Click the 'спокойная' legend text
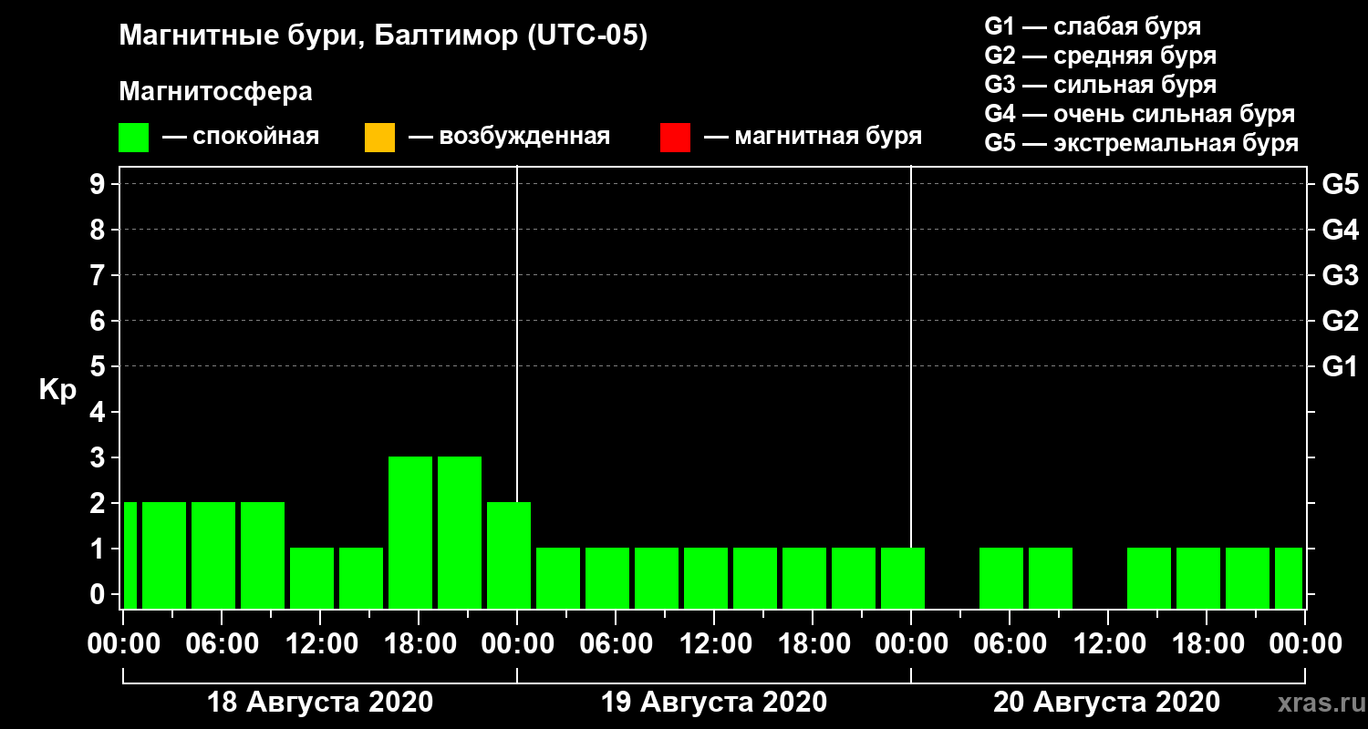This screenshot has width=1368, height=729. point(256,138)
